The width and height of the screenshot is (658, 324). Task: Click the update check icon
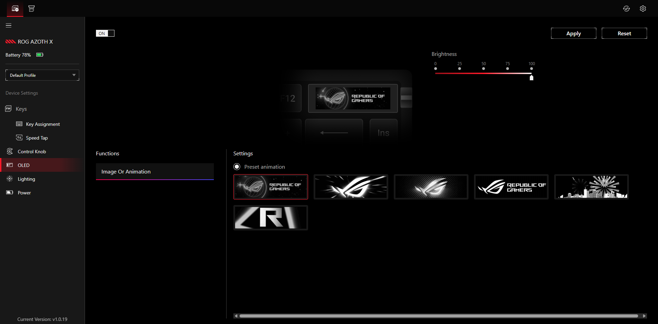click(x=626, y=9)
